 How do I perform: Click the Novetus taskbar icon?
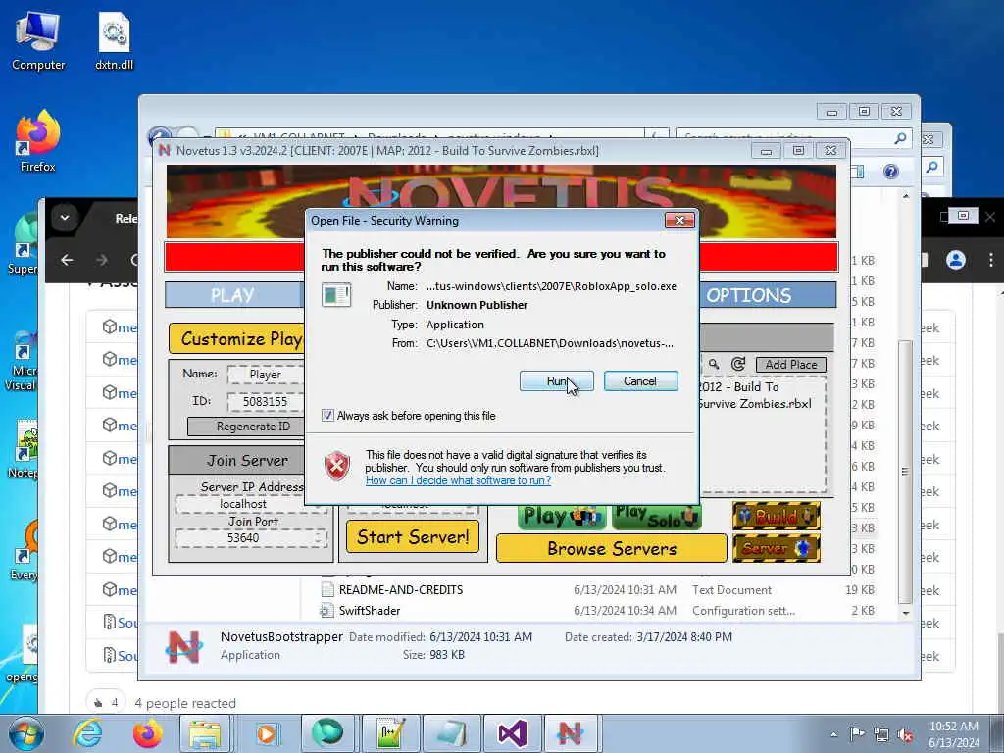click(x=571, y=733)
